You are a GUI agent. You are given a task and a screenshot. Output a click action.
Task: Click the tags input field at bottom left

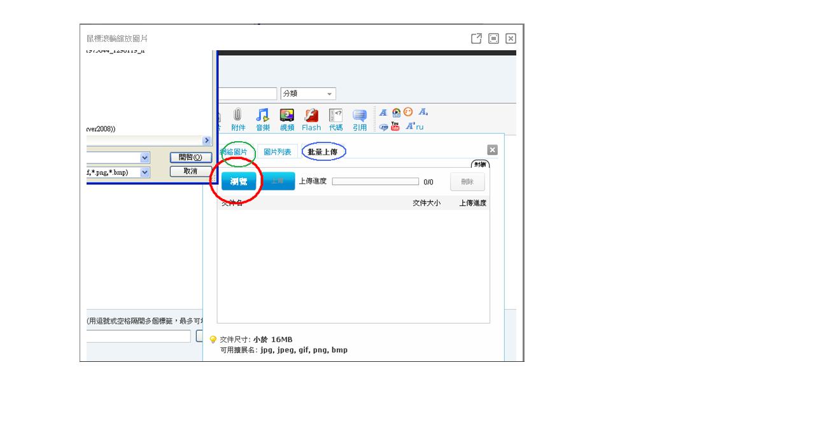coord(139,336)
